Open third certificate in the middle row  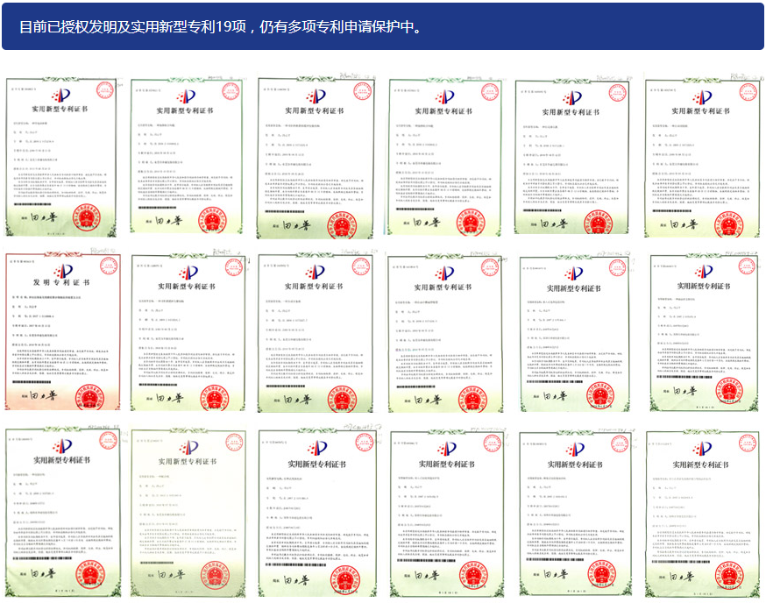coord(316,332)
